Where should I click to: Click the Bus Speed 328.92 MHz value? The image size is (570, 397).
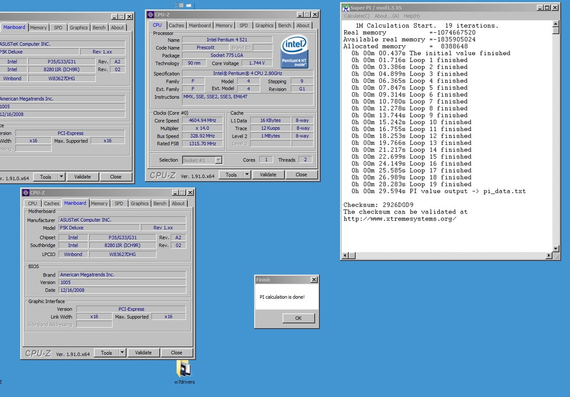click(x=202, y=135)
